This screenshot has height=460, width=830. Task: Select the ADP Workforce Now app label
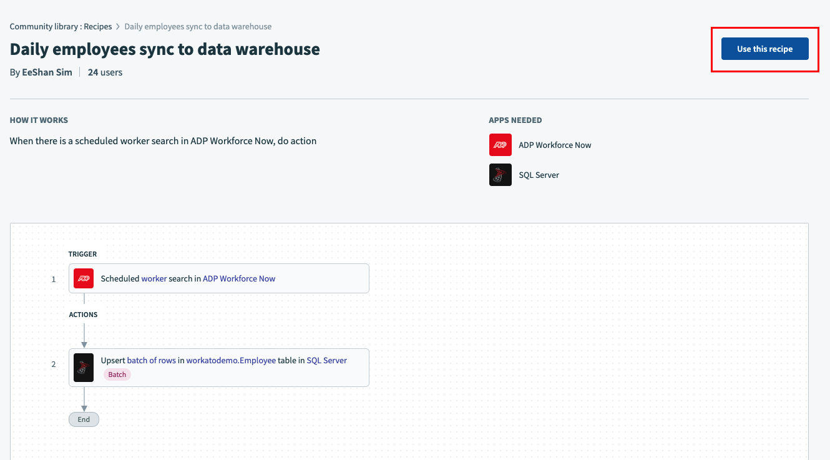click(x=555, y=145)
